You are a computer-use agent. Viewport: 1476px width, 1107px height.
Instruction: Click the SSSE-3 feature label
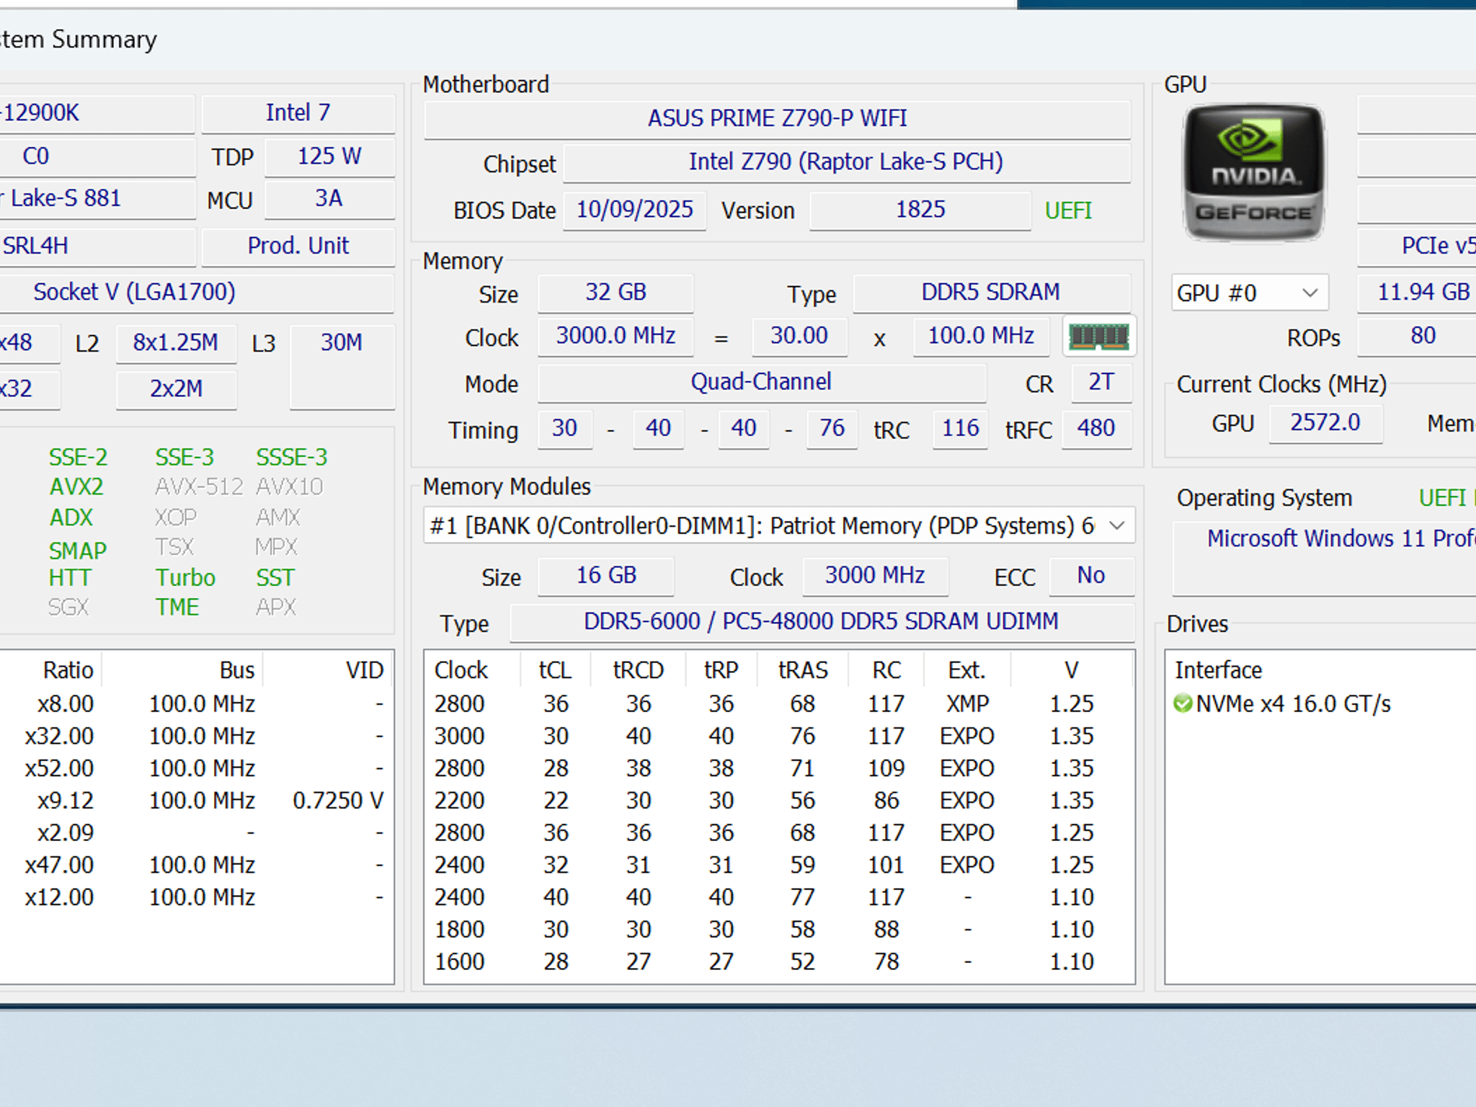pyautogui.click(x=292, y=458)
